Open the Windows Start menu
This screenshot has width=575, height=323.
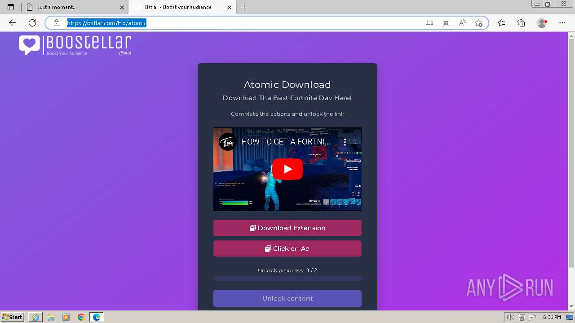[x=13, y=317]
